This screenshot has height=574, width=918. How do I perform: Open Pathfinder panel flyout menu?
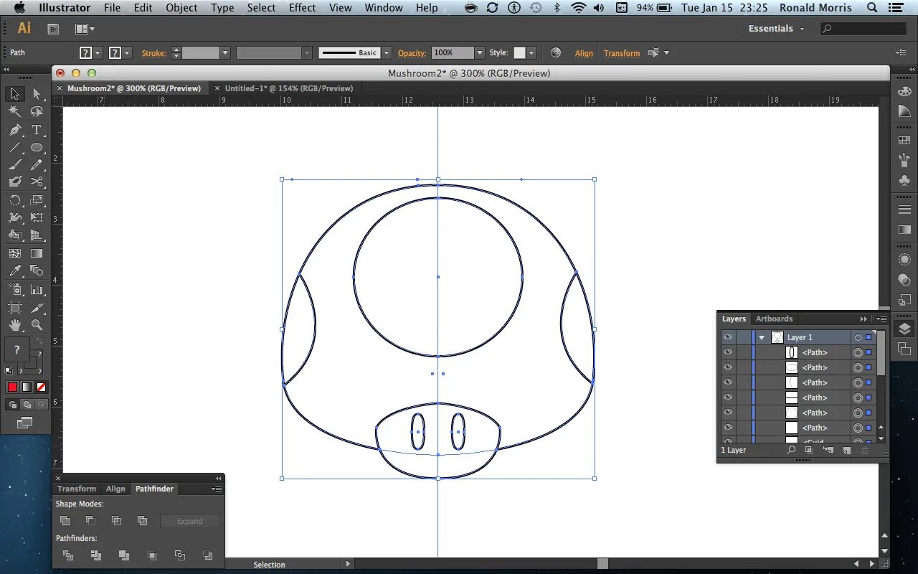[217, 489]
